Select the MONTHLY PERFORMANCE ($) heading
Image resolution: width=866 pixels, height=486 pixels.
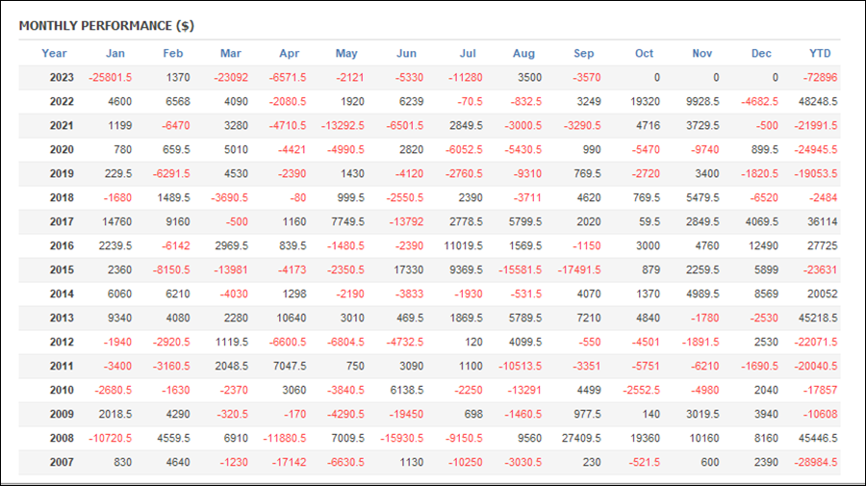(107, 26)
